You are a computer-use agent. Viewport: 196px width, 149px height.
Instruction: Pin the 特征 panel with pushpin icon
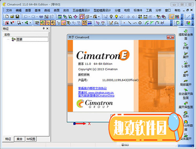click(x=44, y=28)
